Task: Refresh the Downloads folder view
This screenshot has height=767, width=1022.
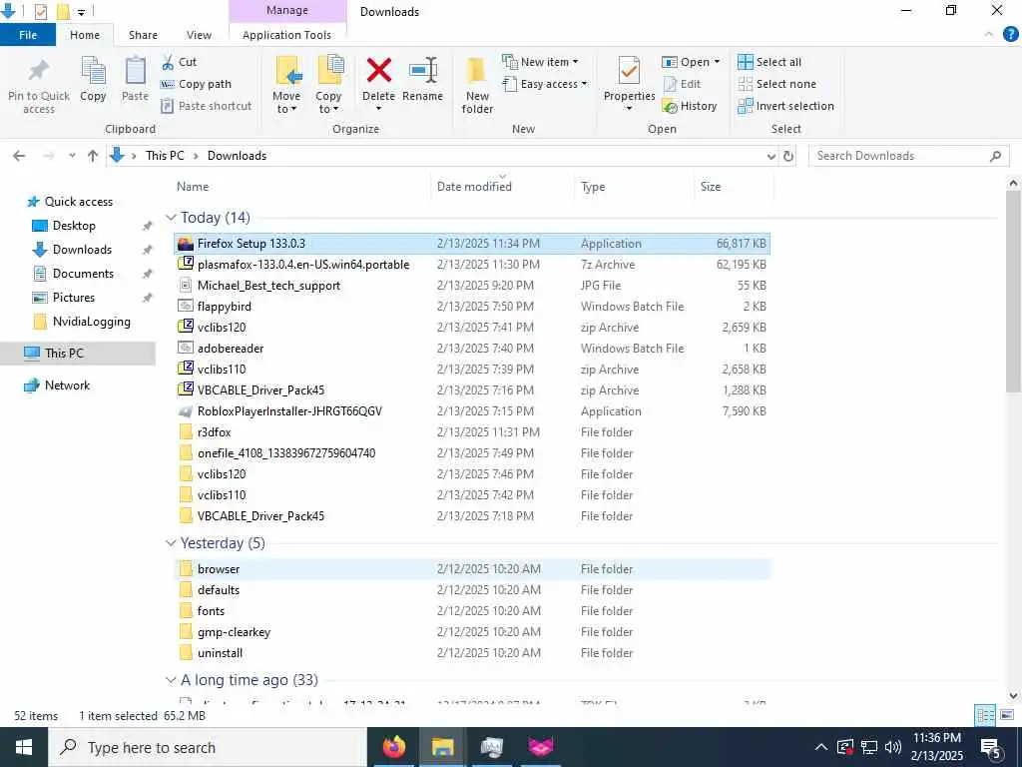Action: coord(788,156)
